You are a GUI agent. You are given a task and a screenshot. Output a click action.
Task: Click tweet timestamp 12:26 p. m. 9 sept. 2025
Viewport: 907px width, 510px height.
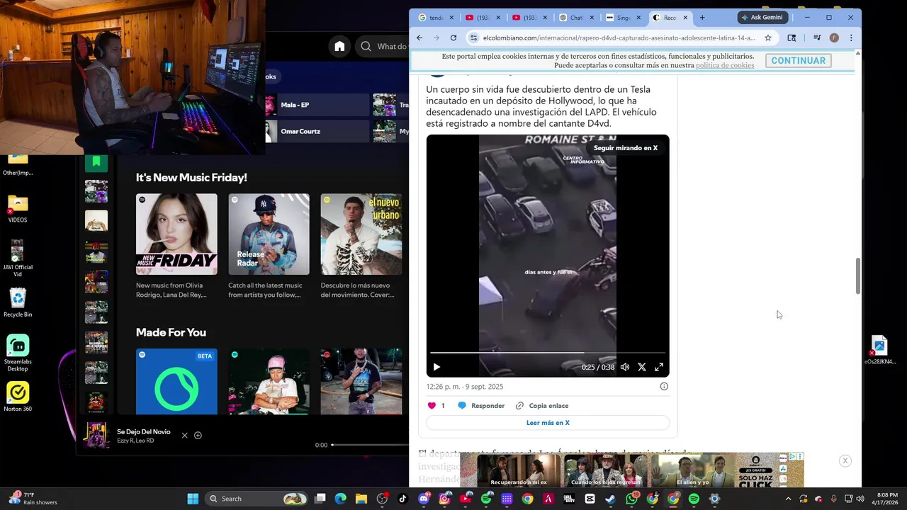coord(465,387)
